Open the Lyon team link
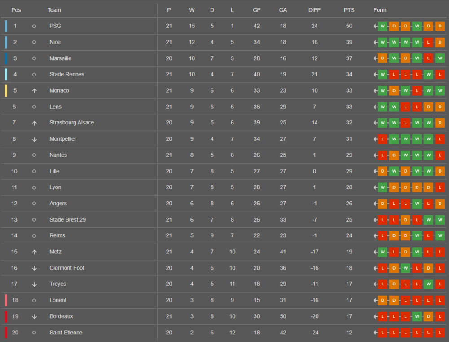The image size is (449, 342). [x=55, y=187]
